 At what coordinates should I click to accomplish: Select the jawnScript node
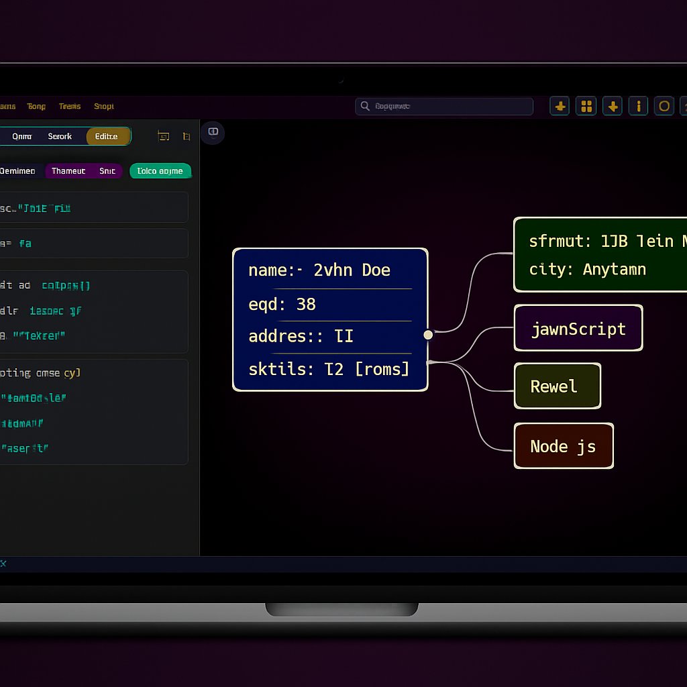tap(578, 328)
